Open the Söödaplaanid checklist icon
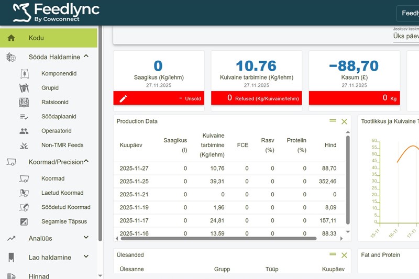419x279 pixels. point(24,117)
